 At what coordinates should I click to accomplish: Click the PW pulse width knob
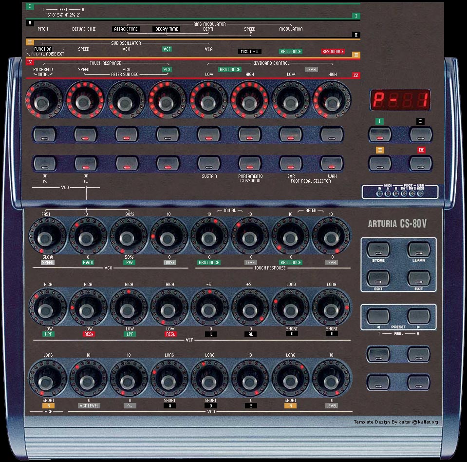click(x=129, y=236)
